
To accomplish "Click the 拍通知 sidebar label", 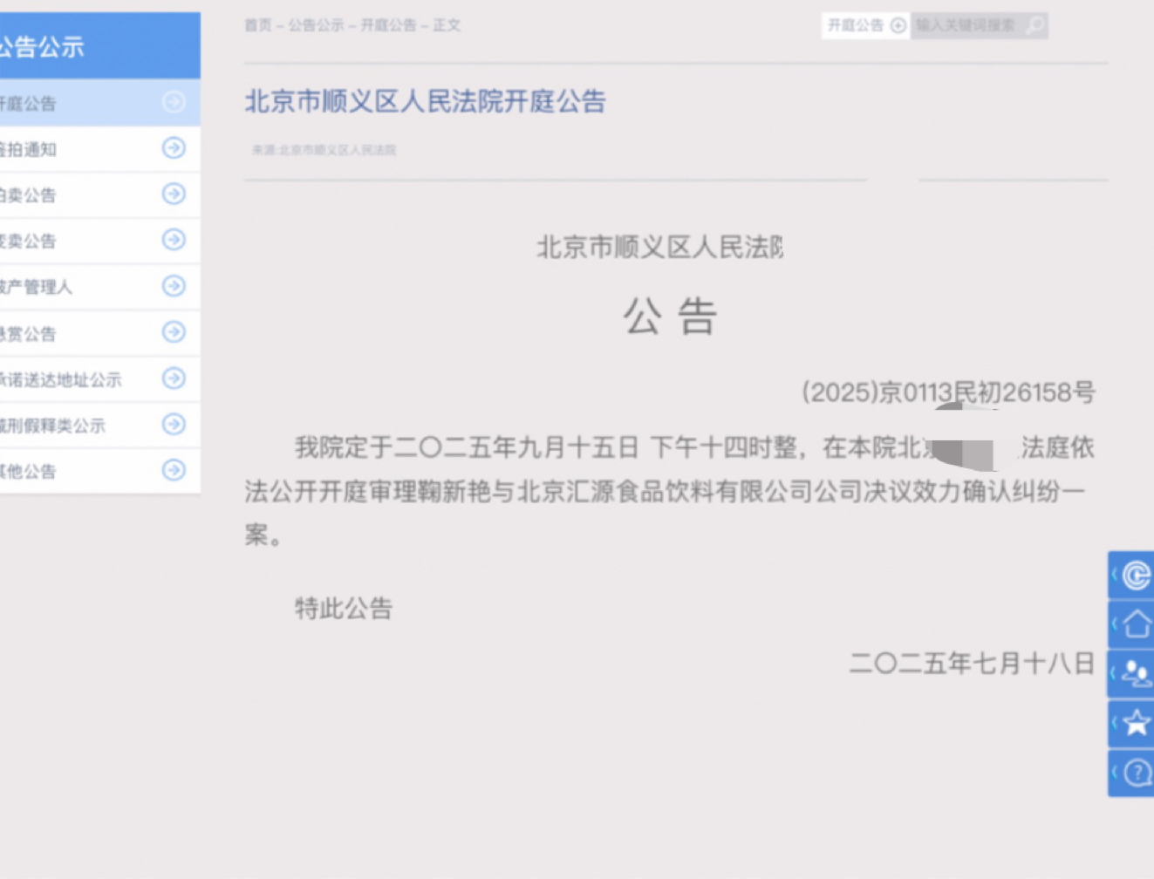I will [28, 149].
